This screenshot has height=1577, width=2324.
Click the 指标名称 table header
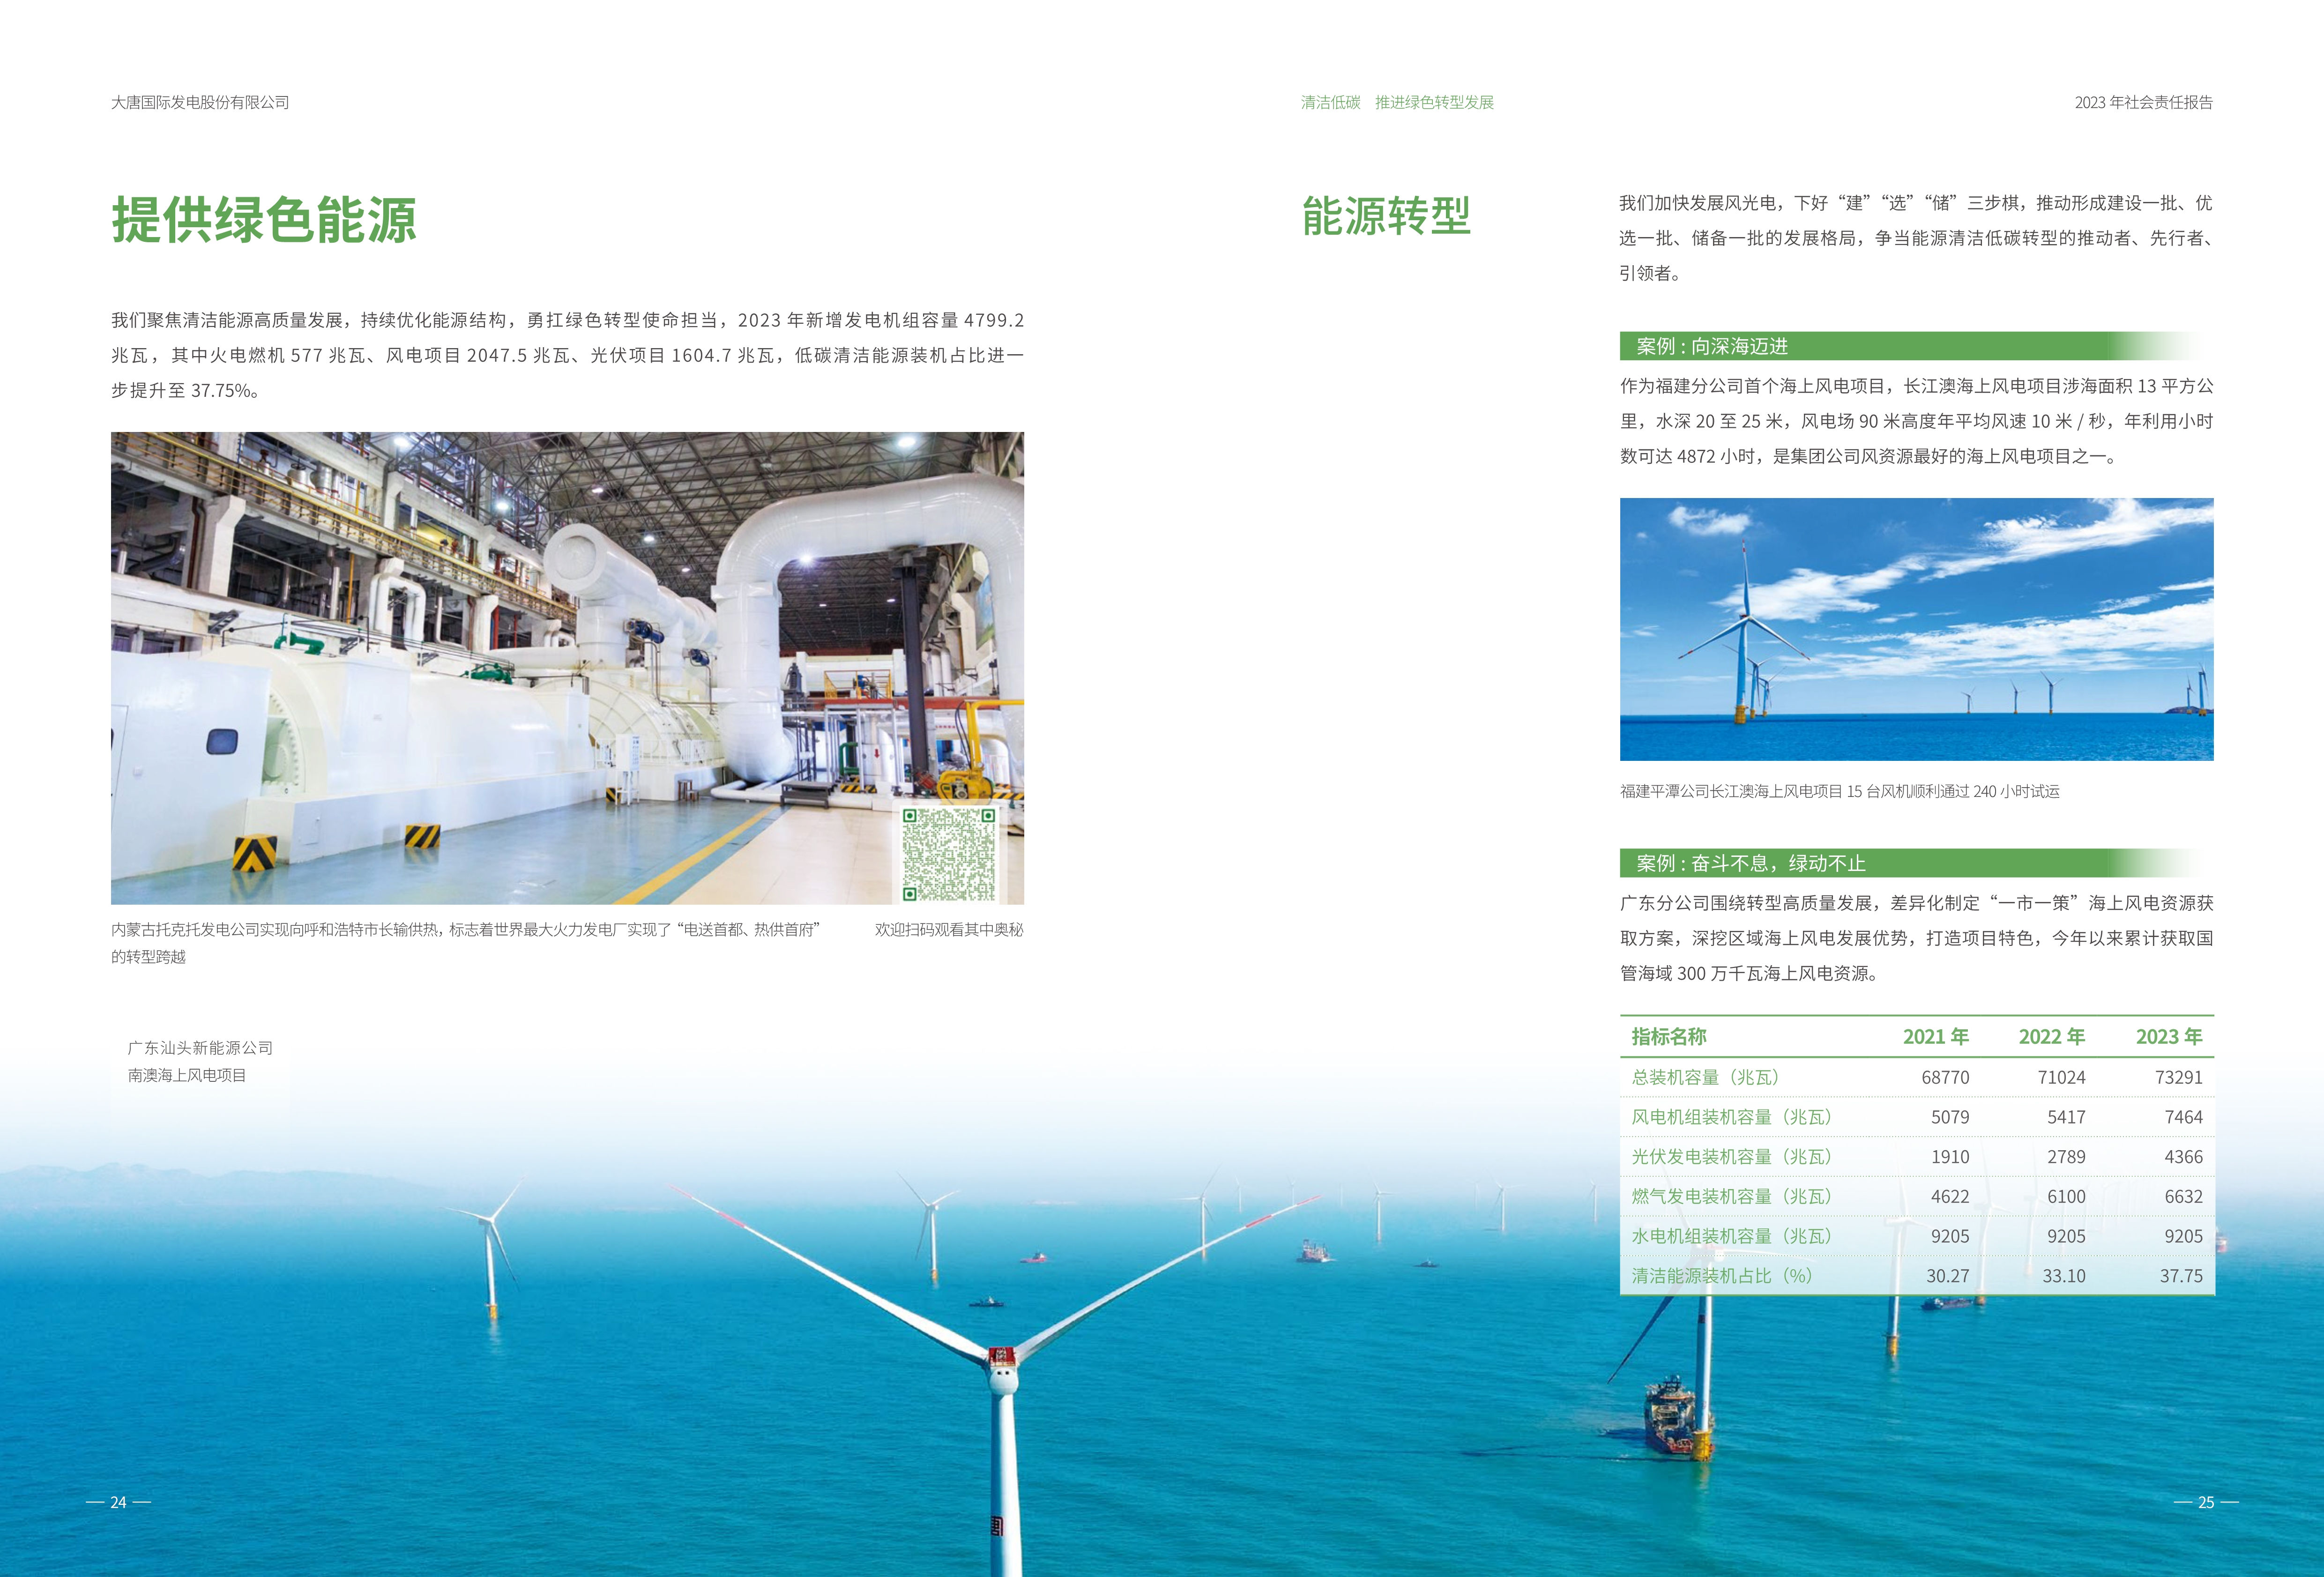tap(1669, 1037)
